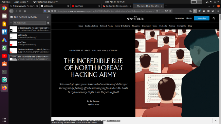This screenshot has height=124, width=221.
Task: Open the Books & Culture section
Action: point(91,26)
